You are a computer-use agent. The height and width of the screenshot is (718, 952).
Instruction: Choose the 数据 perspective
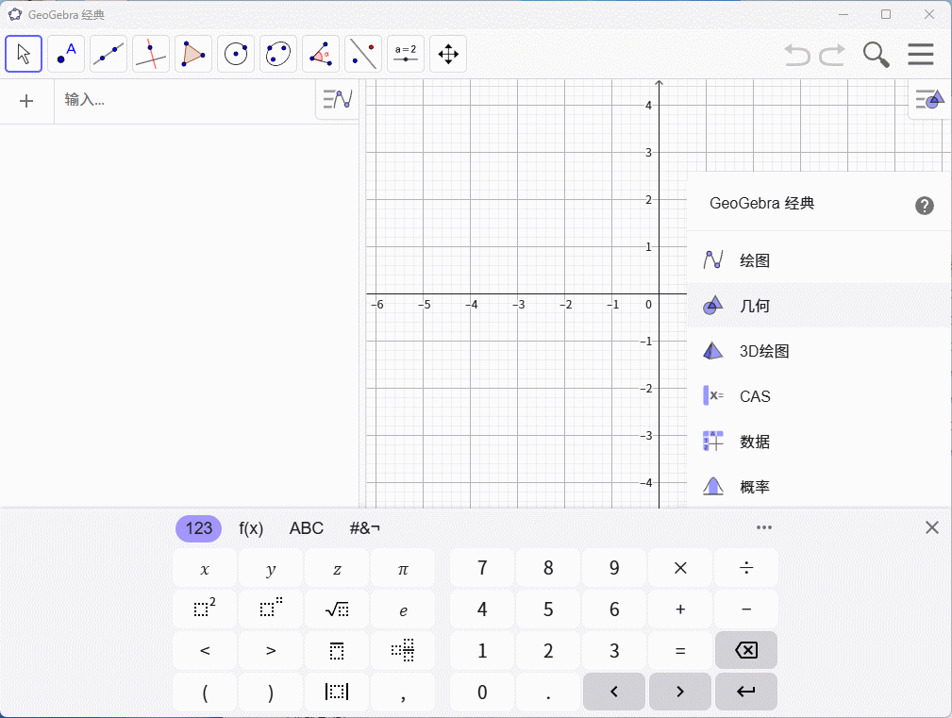(x=819, y=442)
